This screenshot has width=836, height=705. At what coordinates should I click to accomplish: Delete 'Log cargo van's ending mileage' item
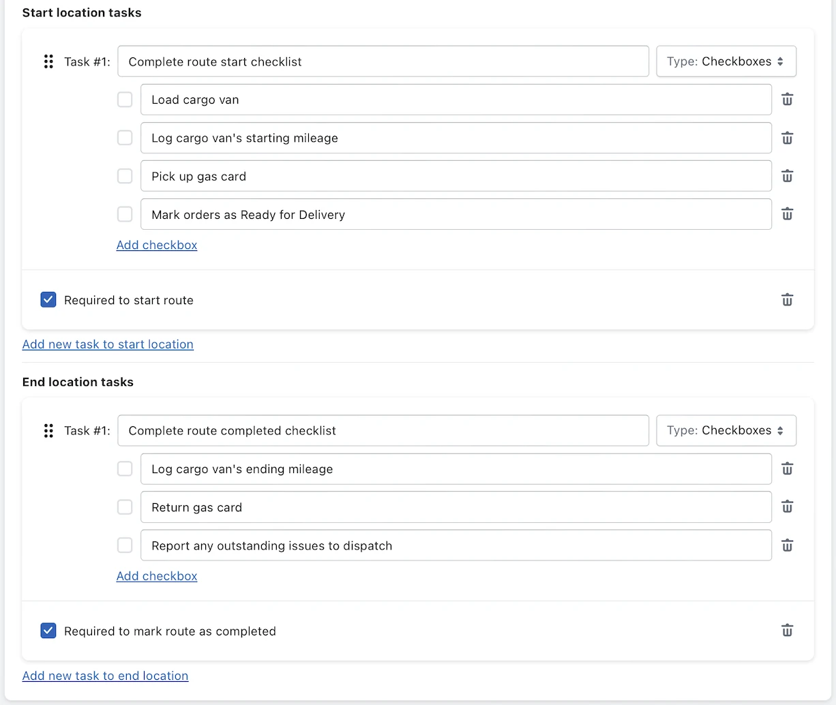pos(787,469)
